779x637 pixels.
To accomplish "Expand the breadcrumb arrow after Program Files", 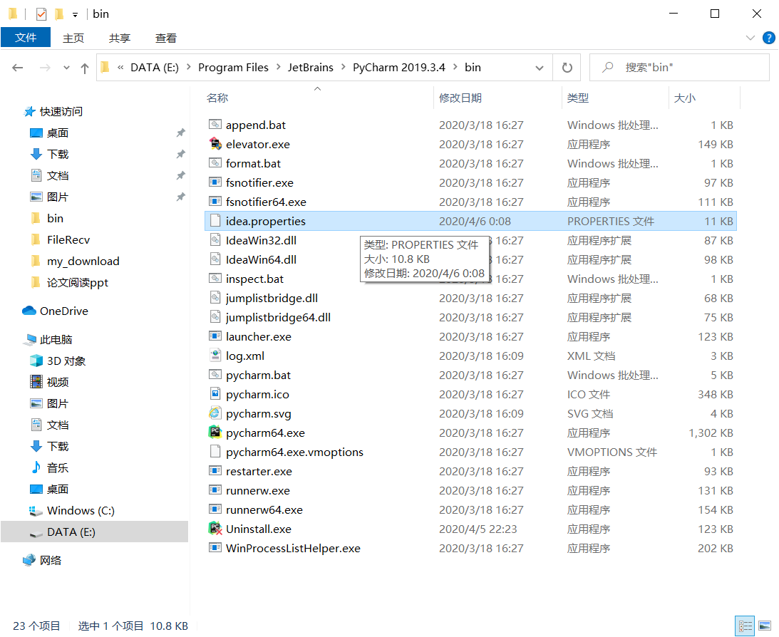I will [x=278, y=67].
